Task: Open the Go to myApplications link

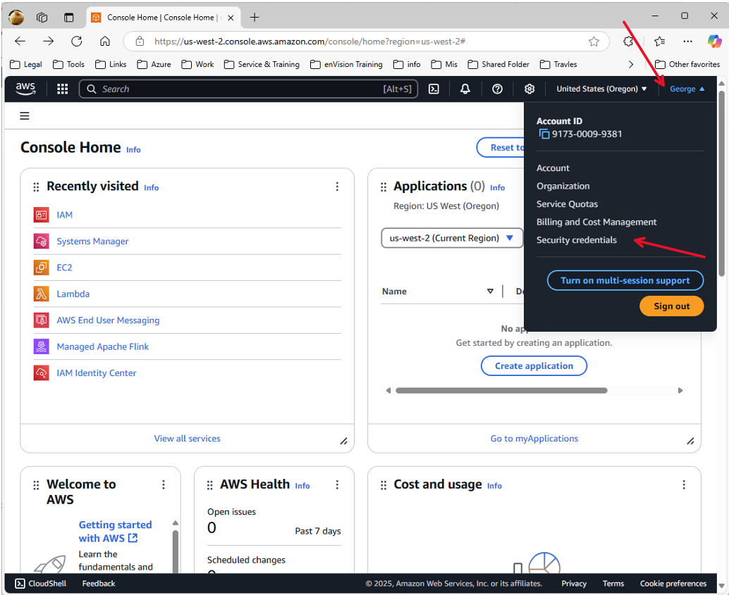Action: [534, 439]
